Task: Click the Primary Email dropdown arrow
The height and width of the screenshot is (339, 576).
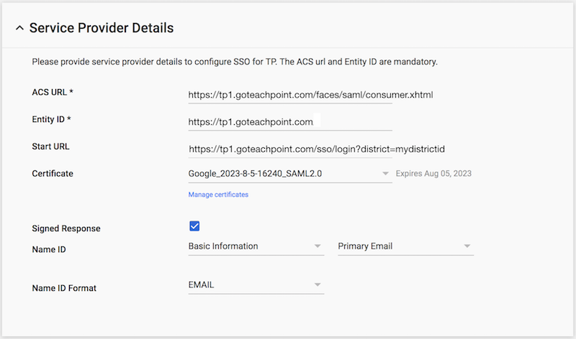Action: [x=467, y=246]
